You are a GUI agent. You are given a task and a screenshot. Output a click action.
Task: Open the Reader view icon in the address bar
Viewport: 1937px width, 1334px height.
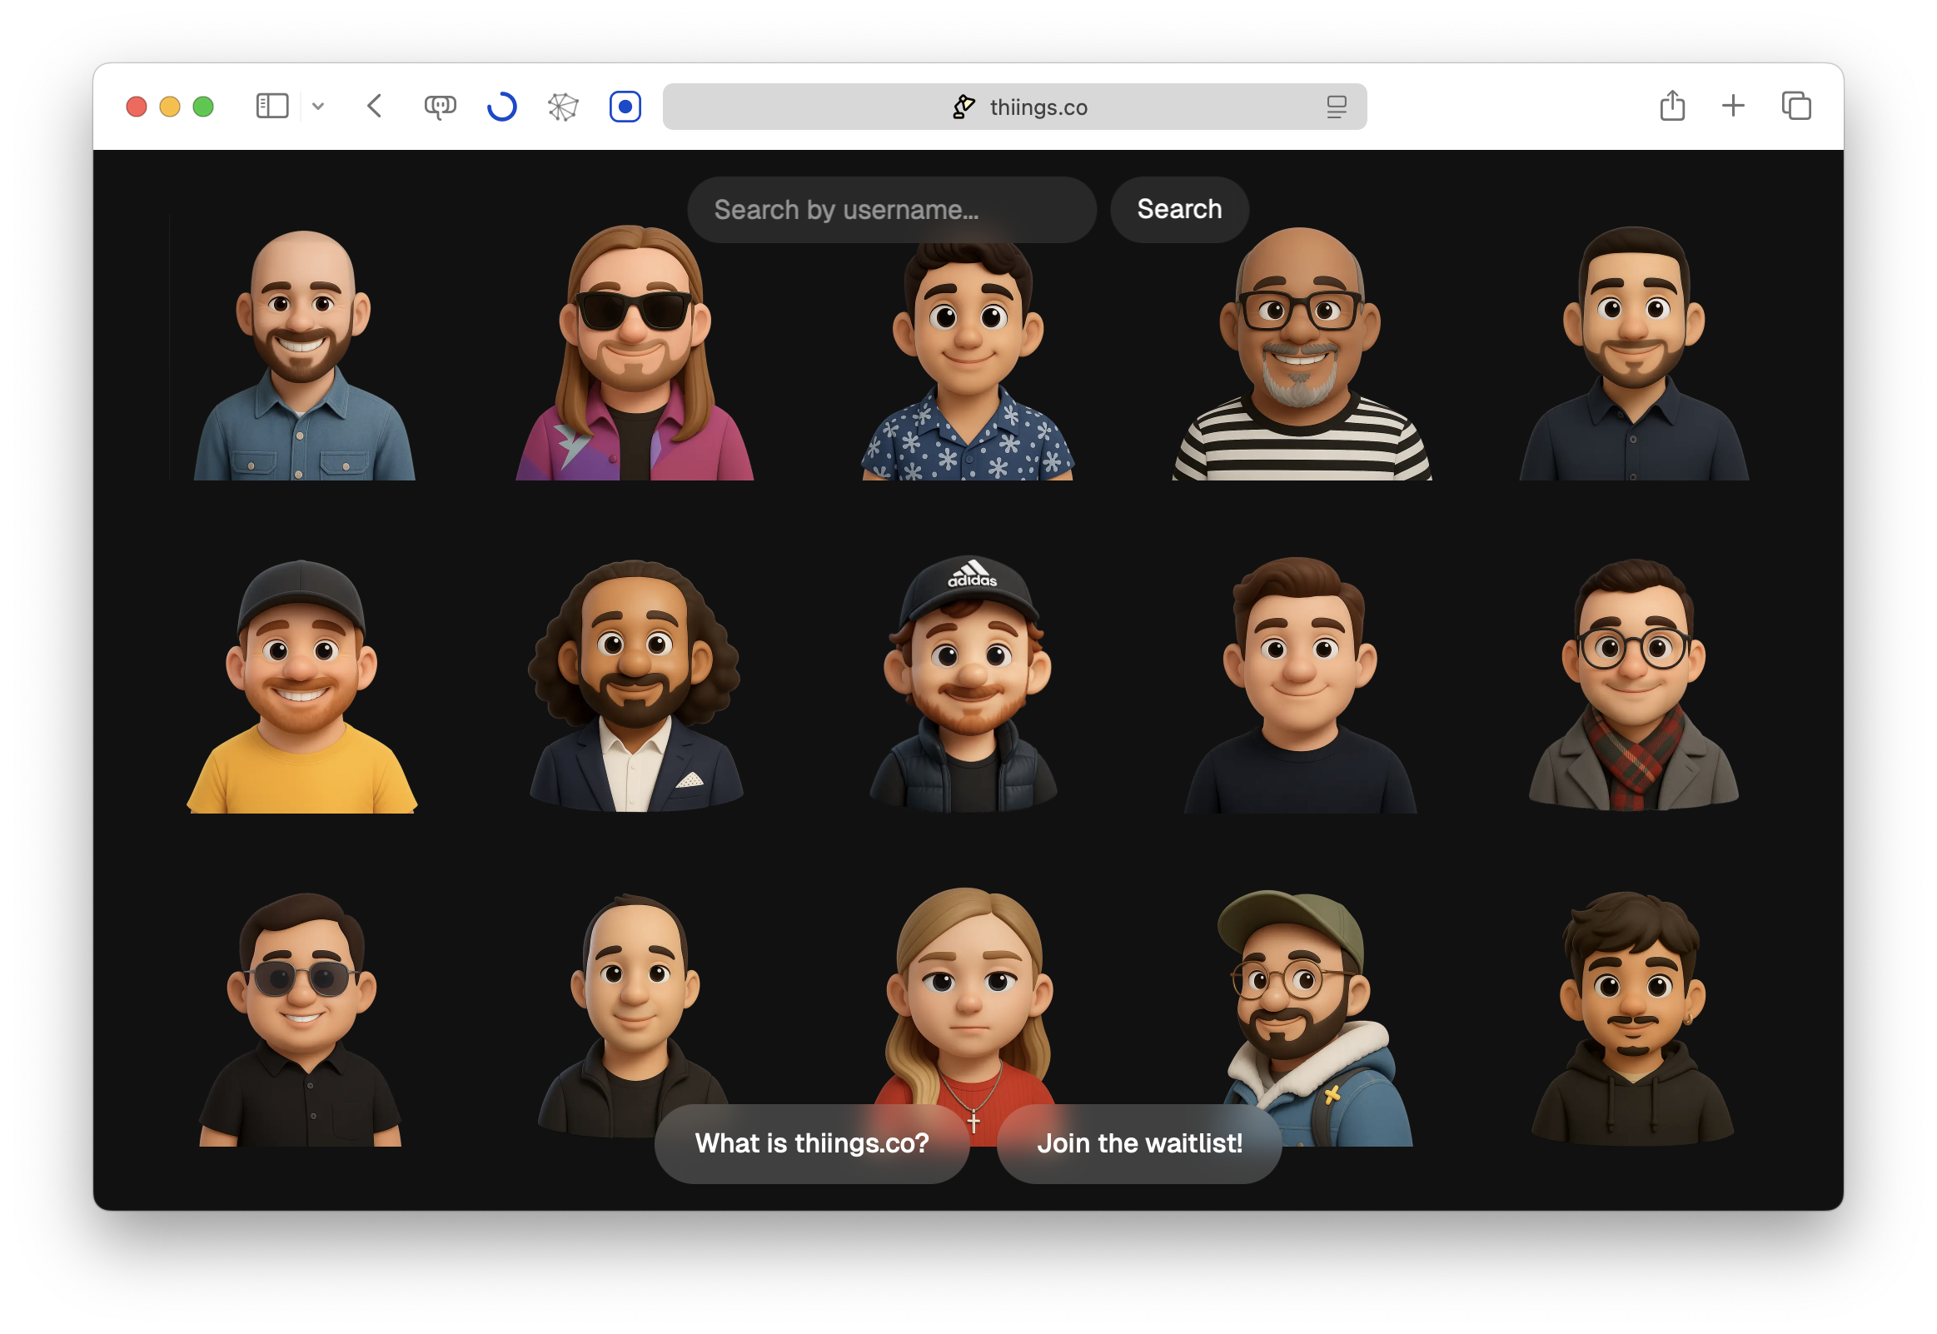[1337, 107]
